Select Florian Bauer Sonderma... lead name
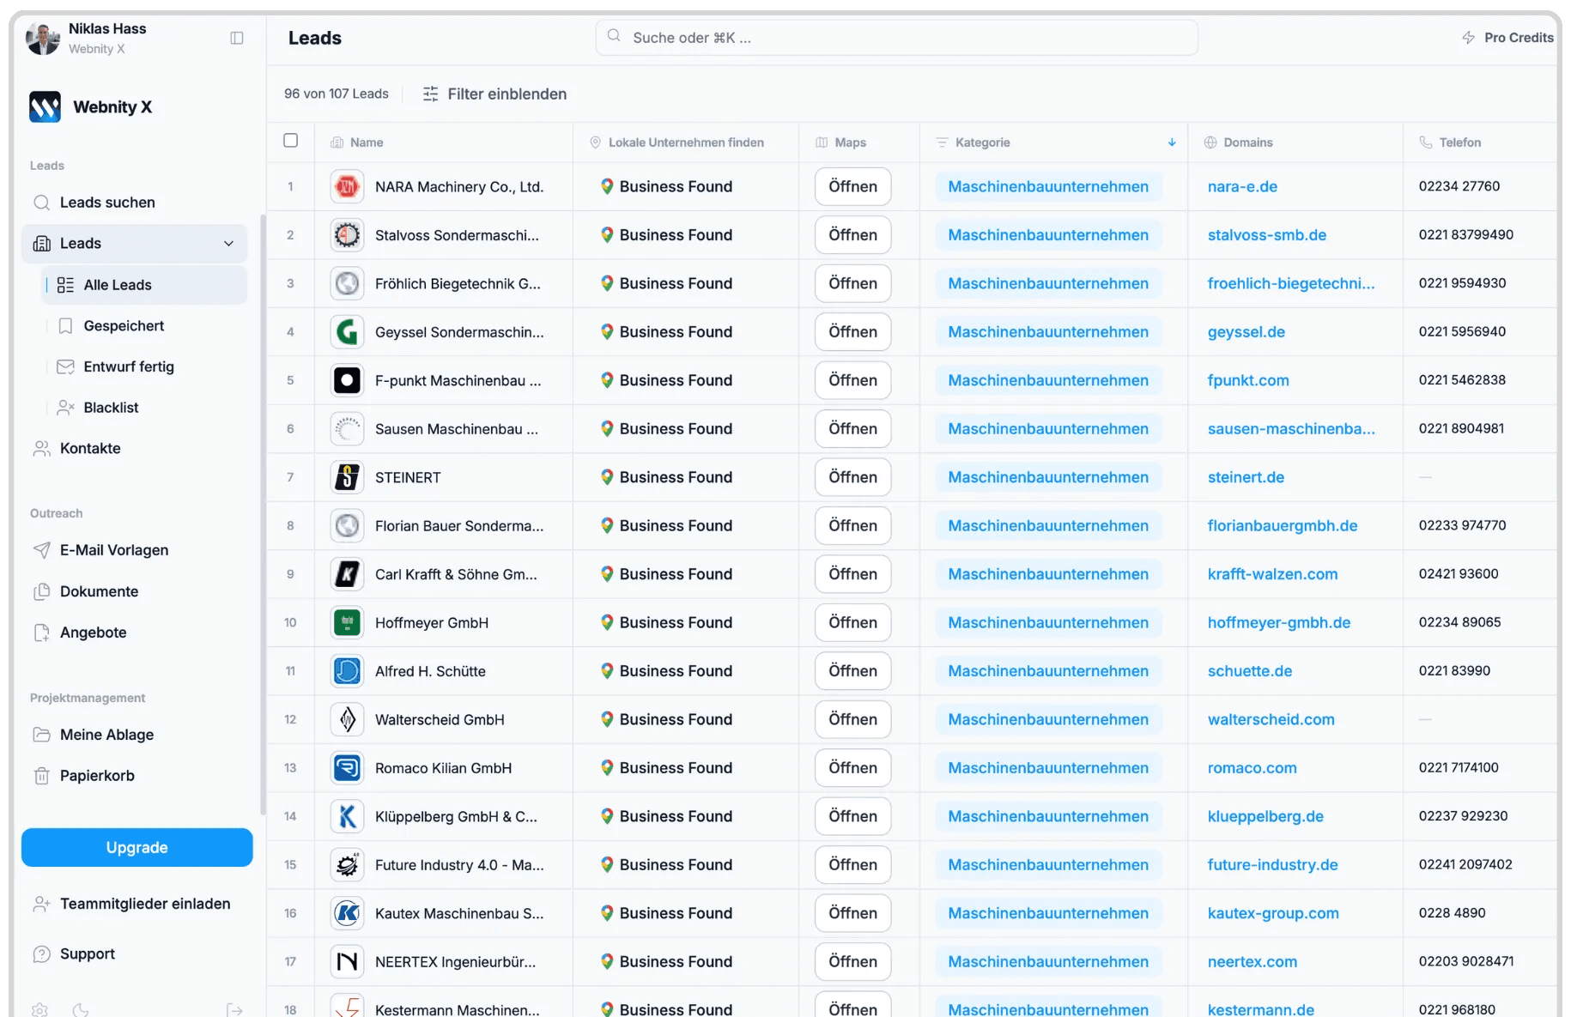The height and width of the screenshot is (1017, 1571). click(x=459, y=526)
